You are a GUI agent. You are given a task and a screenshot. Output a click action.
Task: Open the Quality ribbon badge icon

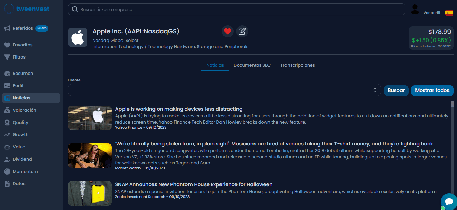pos(7,123)
